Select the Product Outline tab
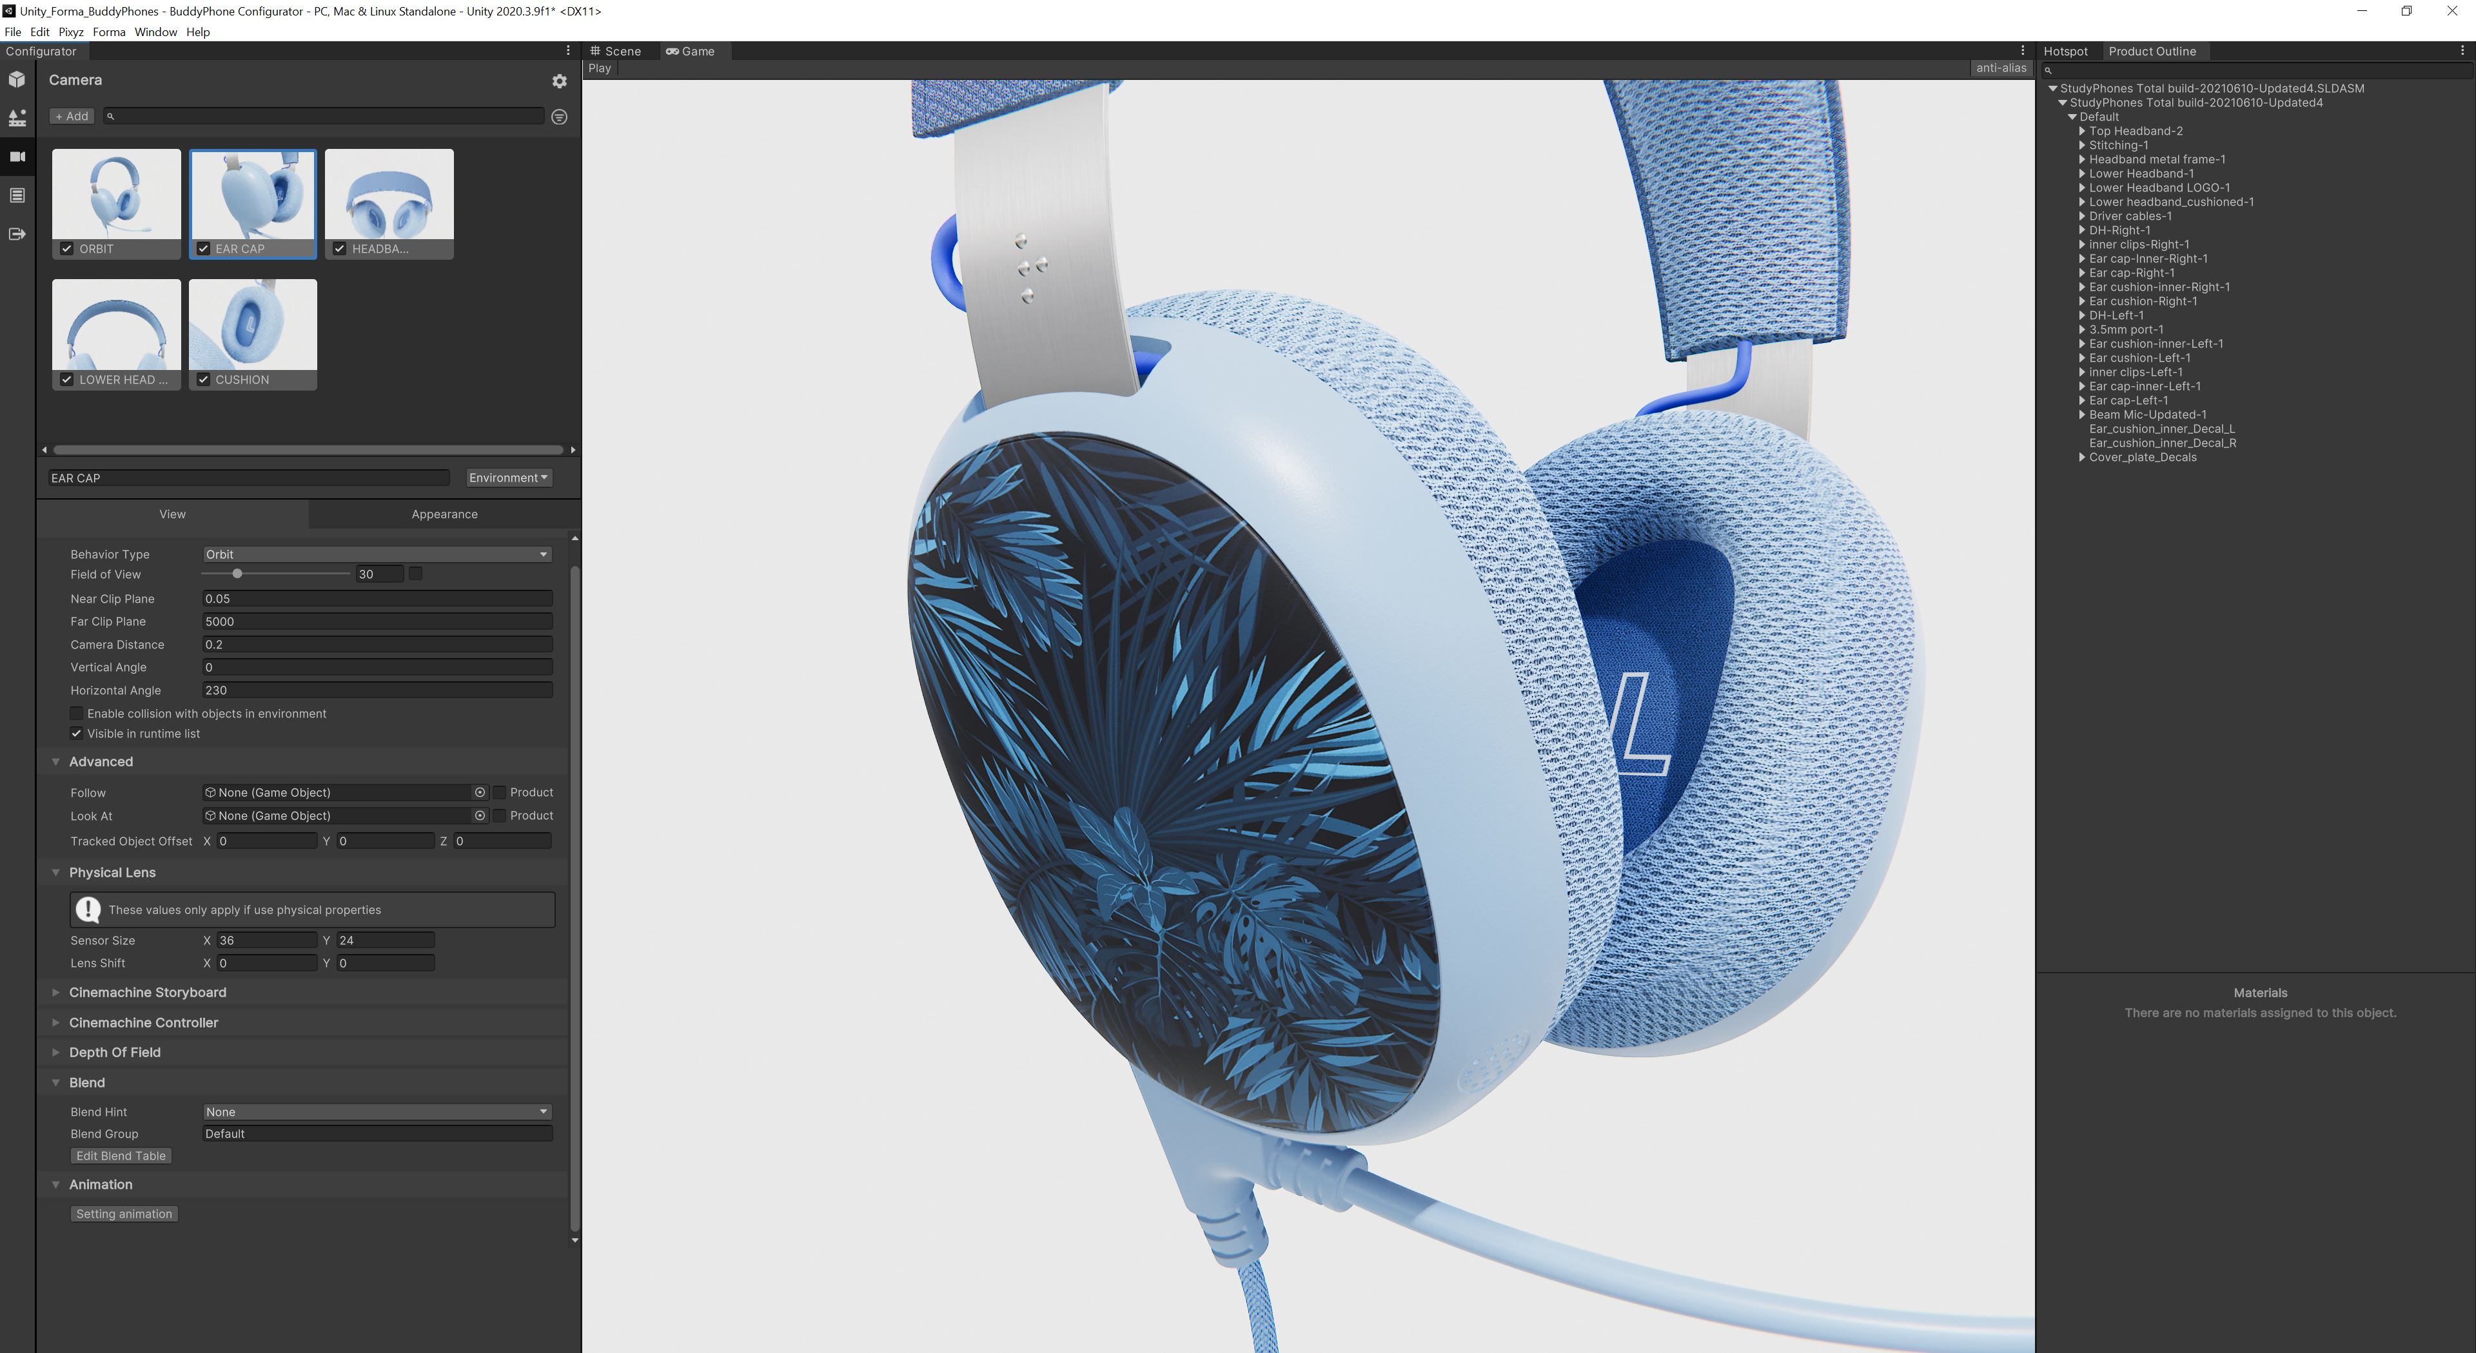Image resolution: width=2476 pixels, height=1353 pixels. point(2152,51)
